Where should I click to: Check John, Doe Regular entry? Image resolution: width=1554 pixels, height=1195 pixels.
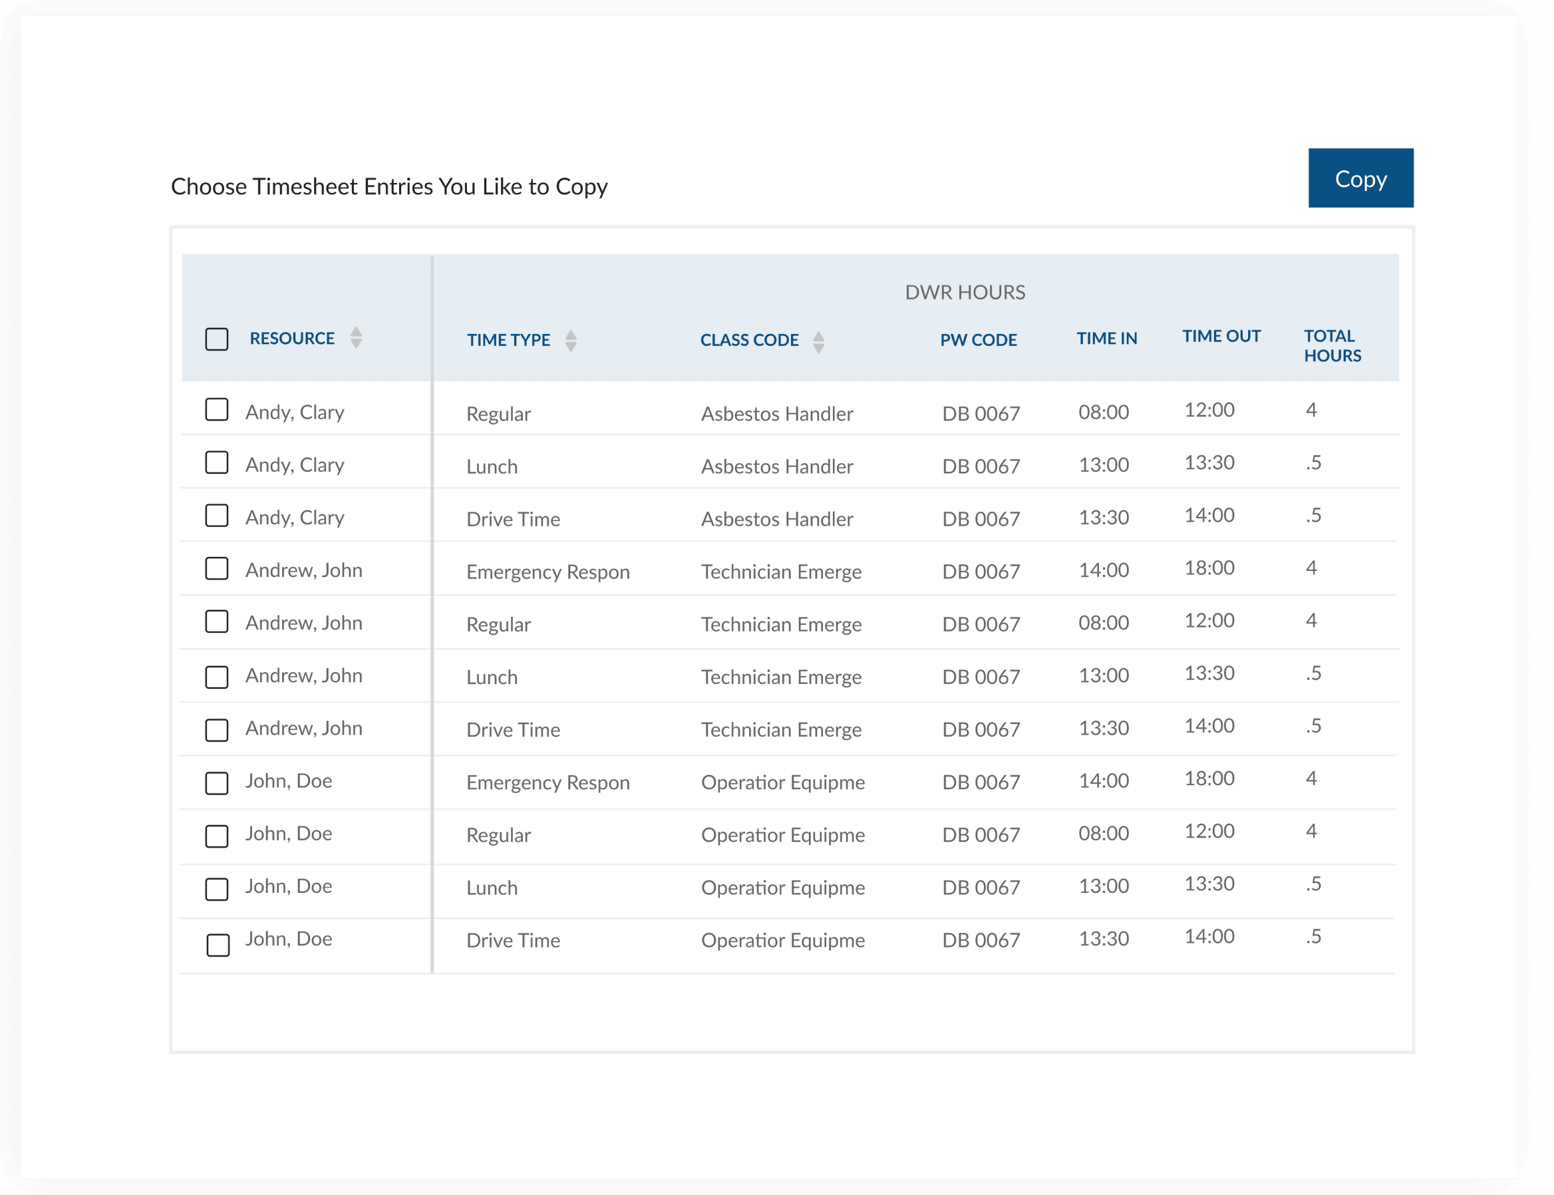coord(217,836)
